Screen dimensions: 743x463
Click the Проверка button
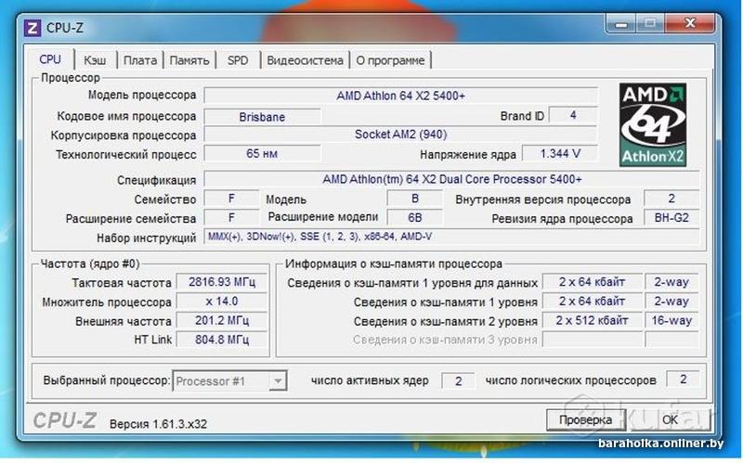tap(585, 420)
